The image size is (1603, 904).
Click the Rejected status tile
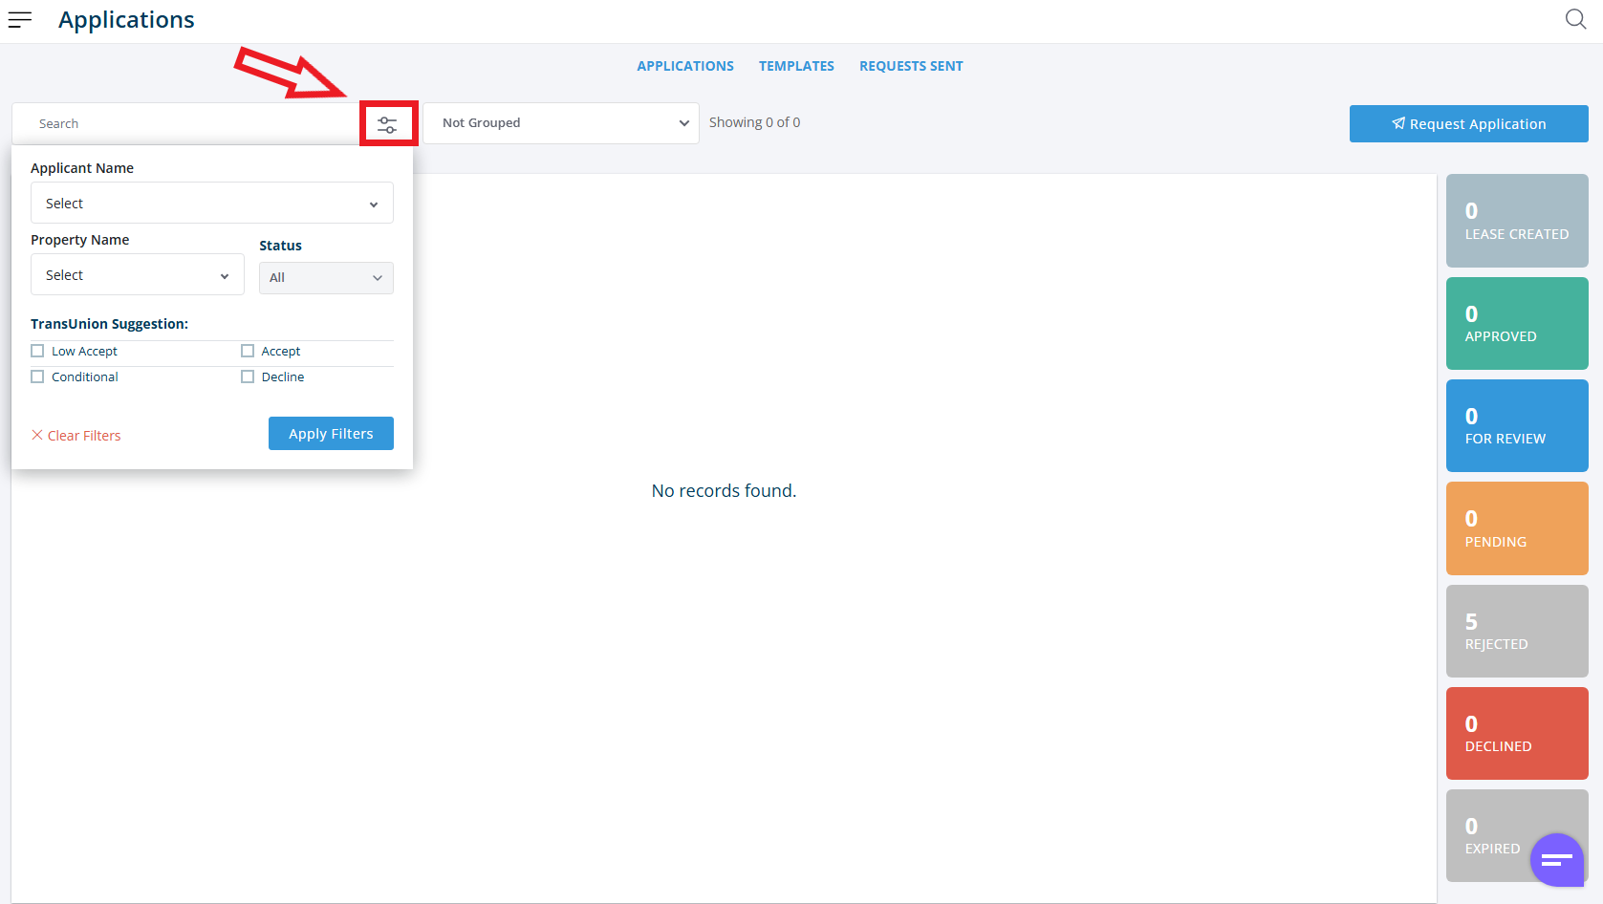point(1516,632)
